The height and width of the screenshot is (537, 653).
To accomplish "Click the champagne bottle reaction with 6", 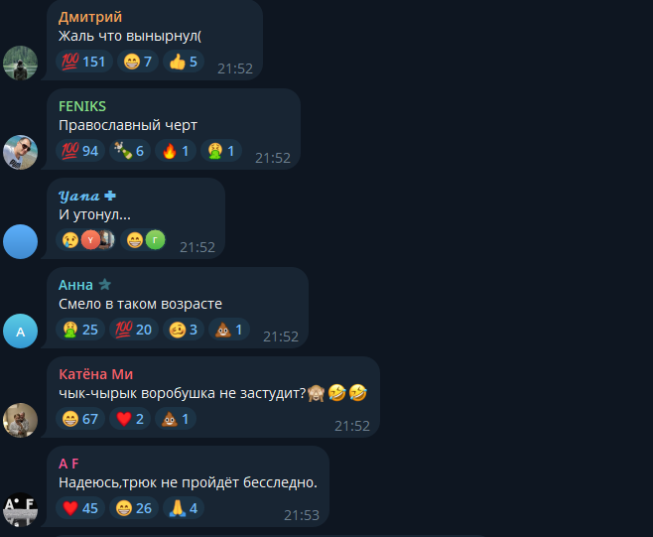I will pos(130,151).
